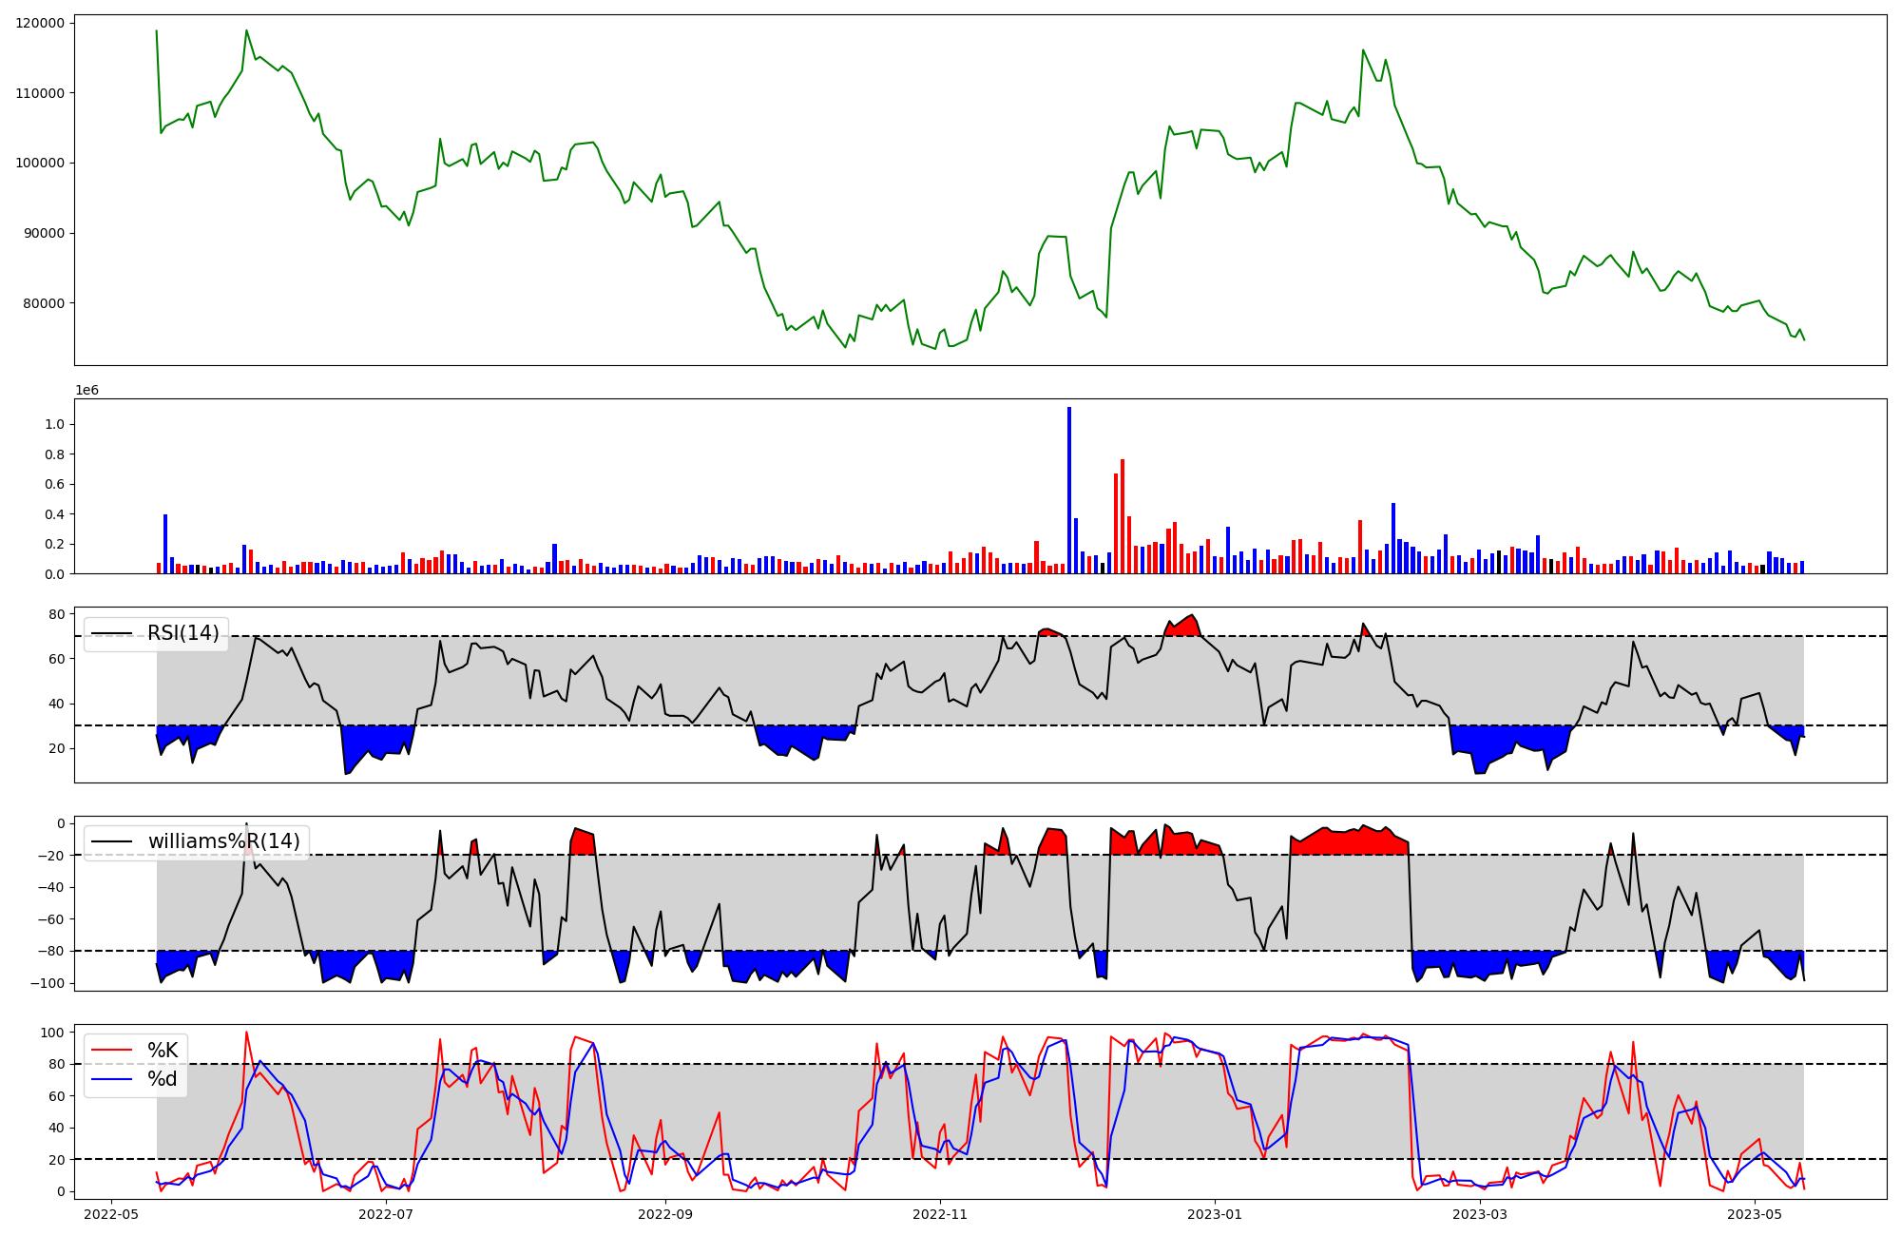Click the RSI(14) legend label
Viewport: 1901px width, 1236px height.
pos(182,633)
